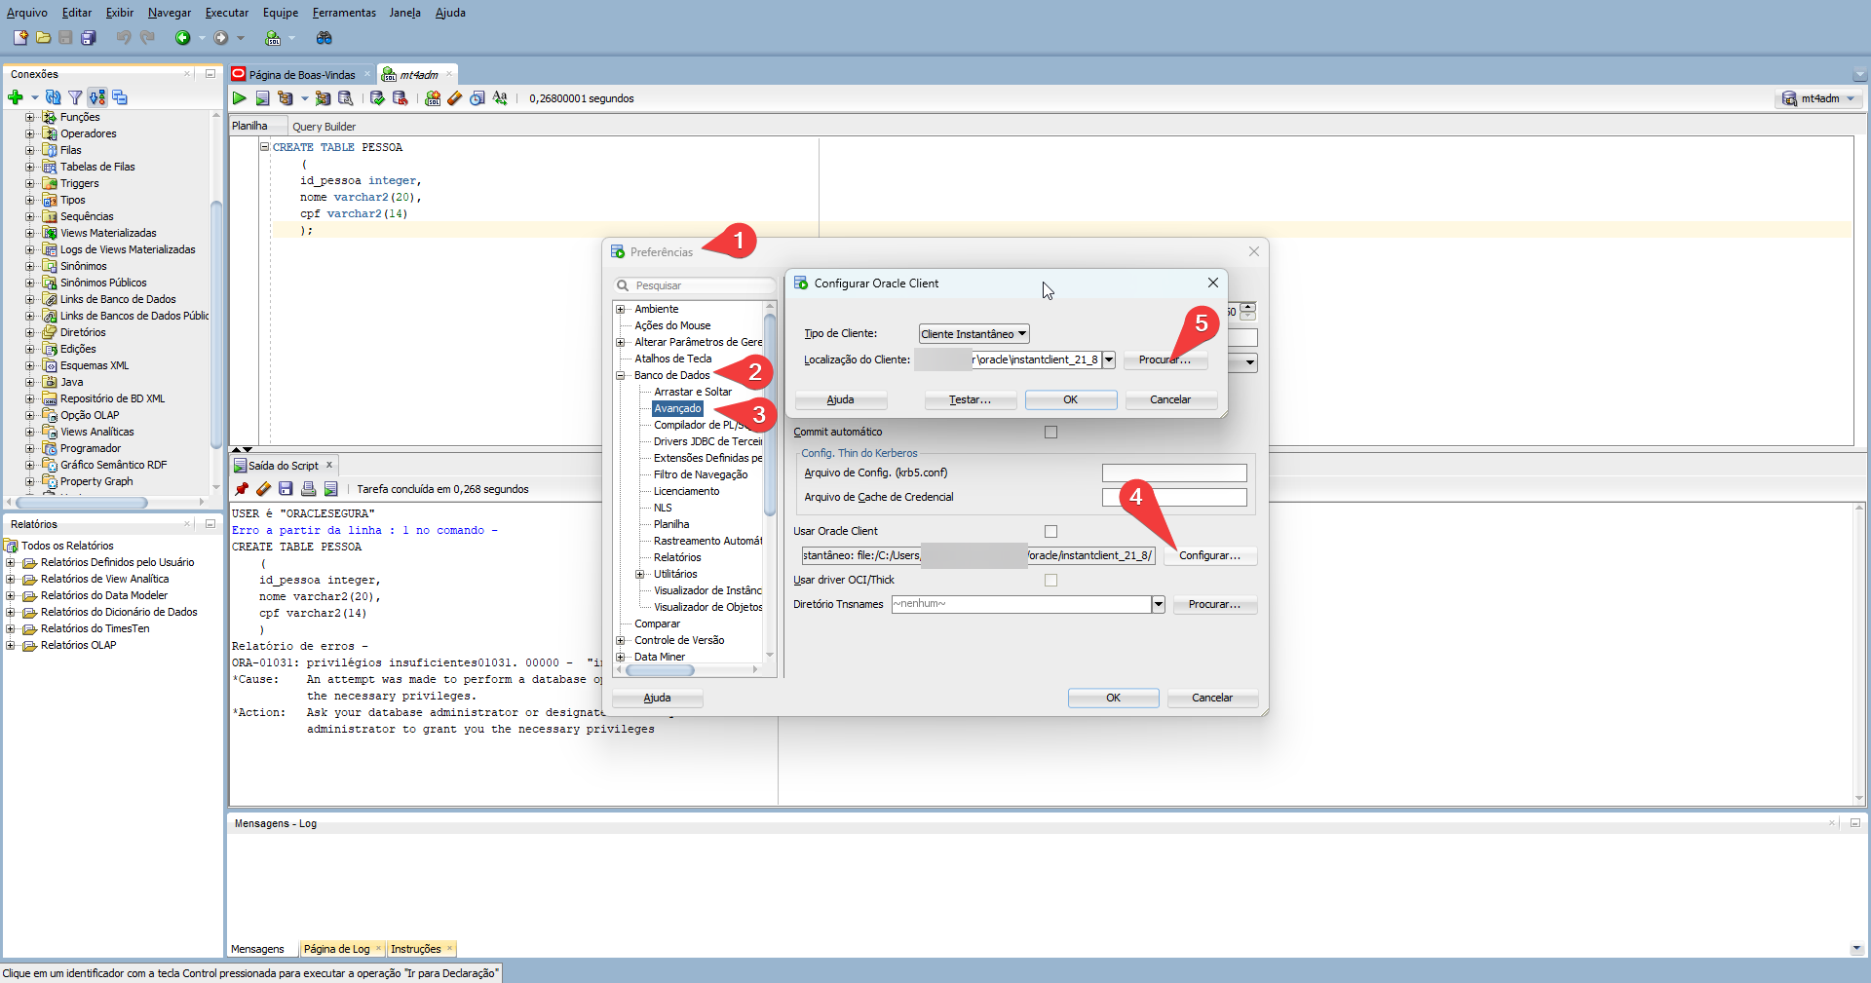
Task: Click Procurar next to Localização do Cliente
Action: coord(1165,360)
